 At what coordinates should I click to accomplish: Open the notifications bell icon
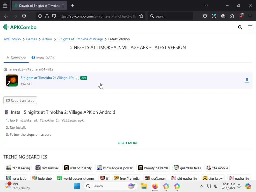tap(239, 186)
